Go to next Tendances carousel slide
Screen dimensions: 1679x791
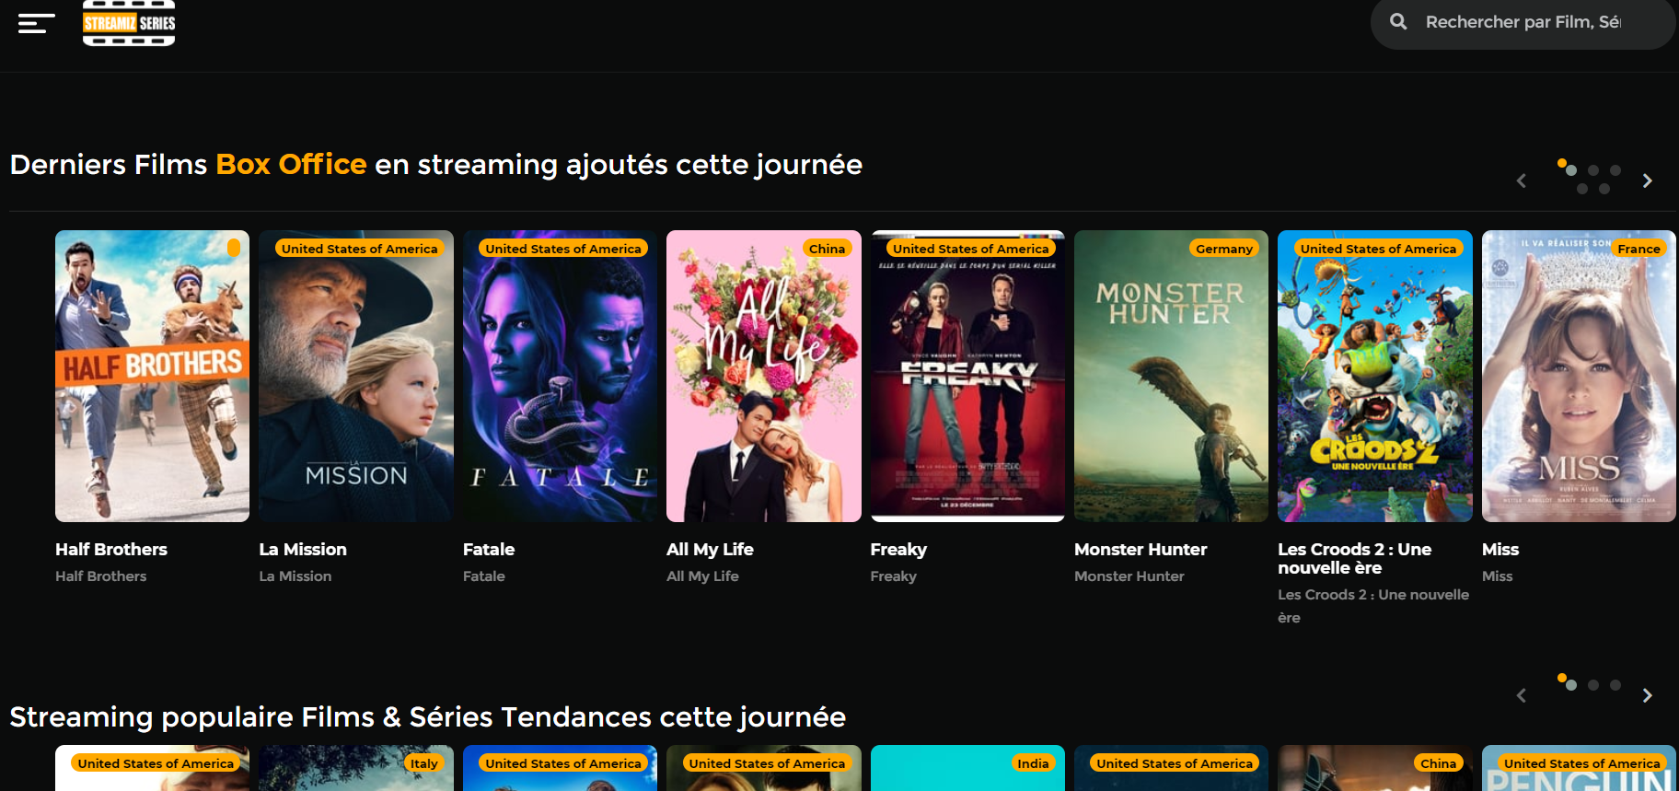1648,695
